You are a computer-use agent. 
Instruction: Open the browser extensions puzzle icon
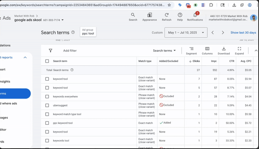211,5
